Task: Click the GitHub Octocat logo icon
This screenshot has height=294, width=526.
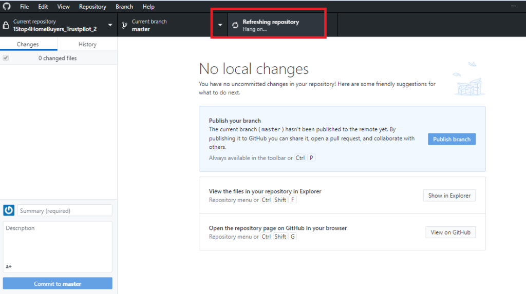Action: pyautogui.click(x=7, y=6)
